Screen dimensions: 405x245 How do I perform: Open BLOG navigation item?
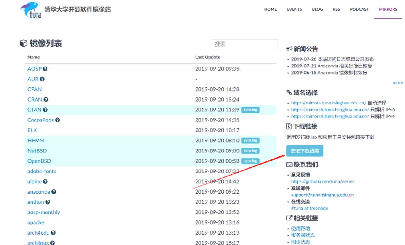click(x=317, y=9)
